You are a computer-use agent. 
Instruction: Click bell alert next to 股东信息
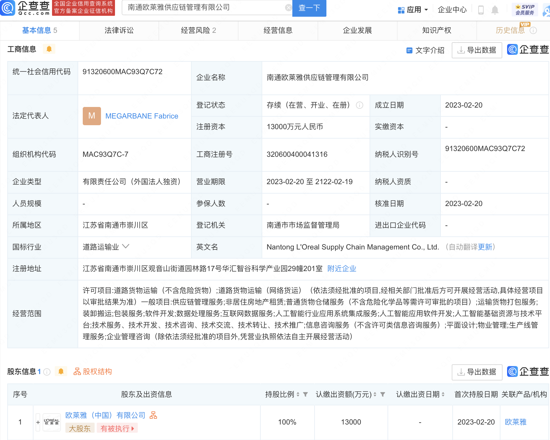click(61, 371)
